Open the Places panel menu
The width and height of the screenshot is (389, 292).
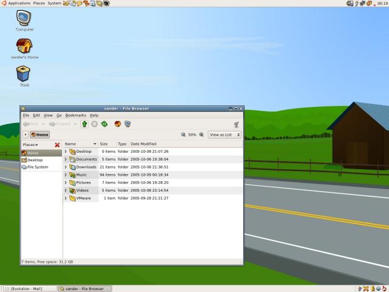point(39,3)
